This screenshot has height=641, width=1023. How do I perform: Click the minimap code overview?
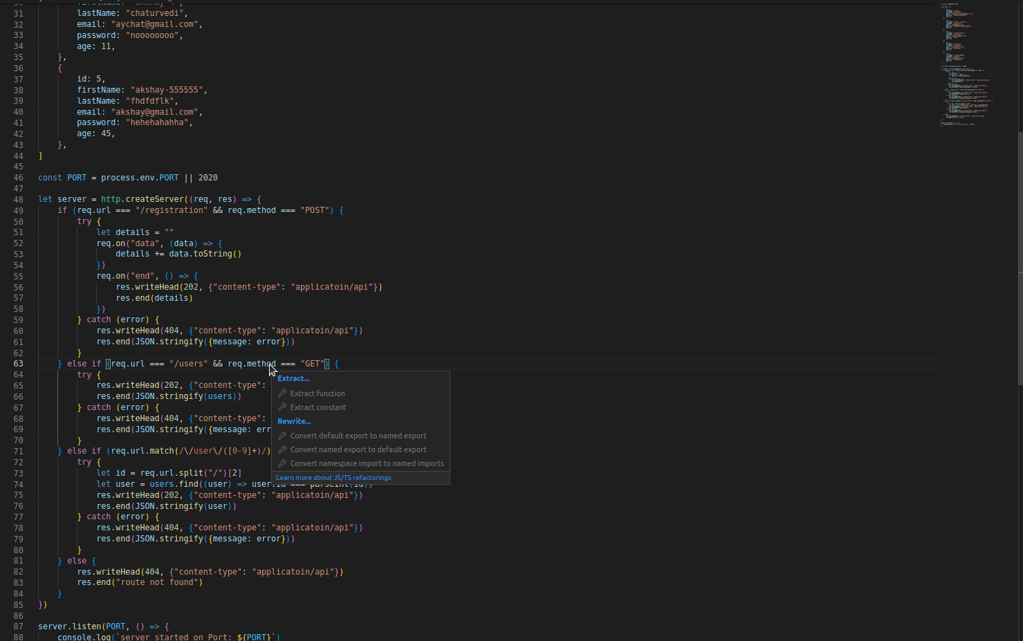point(967,66)
